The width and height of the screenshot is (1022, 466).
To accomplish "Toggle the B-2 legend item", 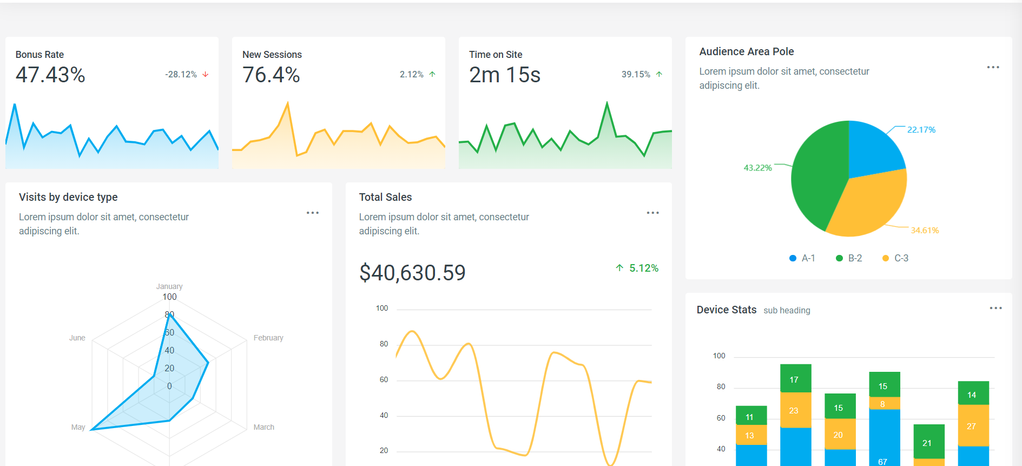I will tap(849, 258).
